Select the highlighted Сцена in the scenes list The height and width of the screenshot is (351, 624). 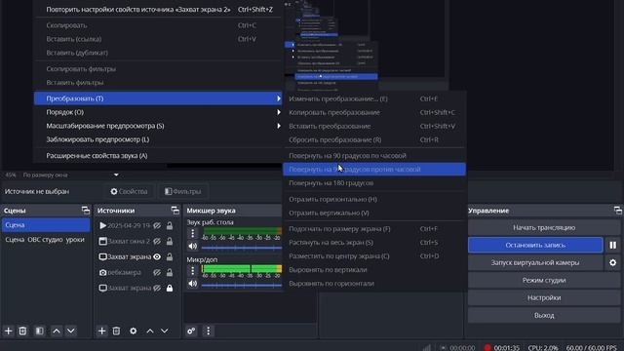coord(46,225)
